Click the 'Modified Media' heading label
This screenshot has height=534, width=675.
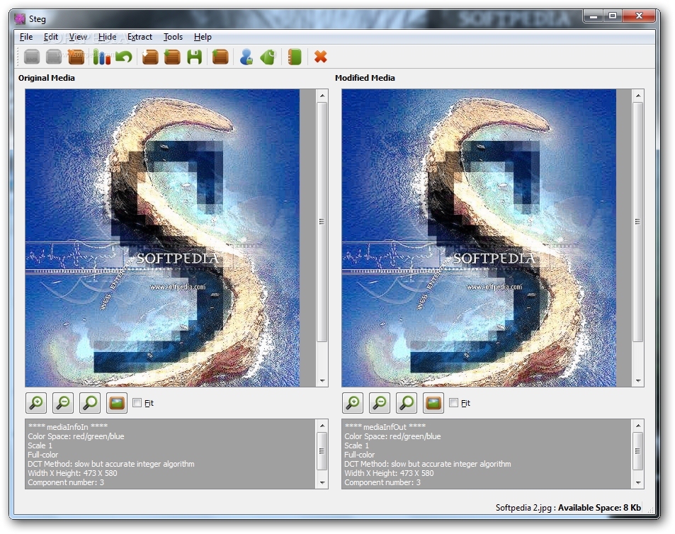365,78
